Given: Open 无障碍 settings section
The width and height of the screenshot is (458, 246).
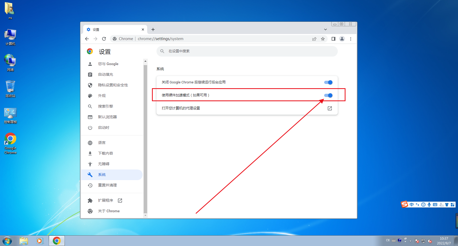Looking at the screenshot, I should [x=112, y=164].
